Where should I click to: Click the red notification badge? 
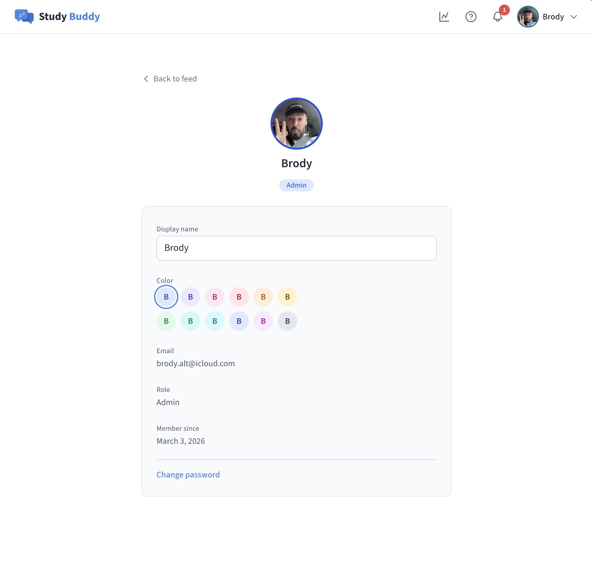coord(504,10)
